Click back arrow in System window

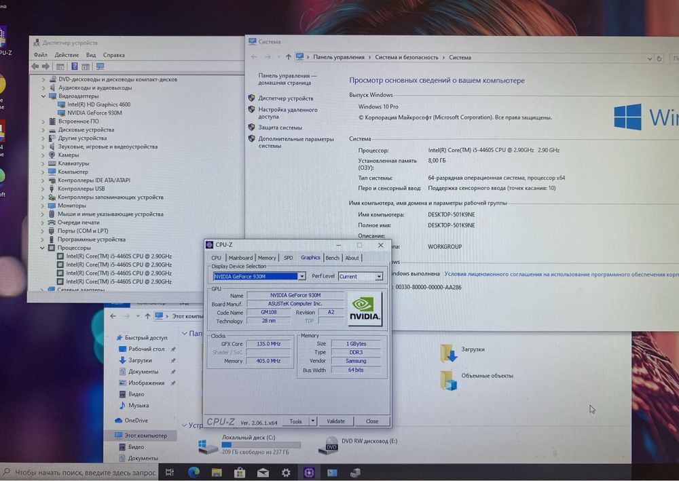(254, 57)
